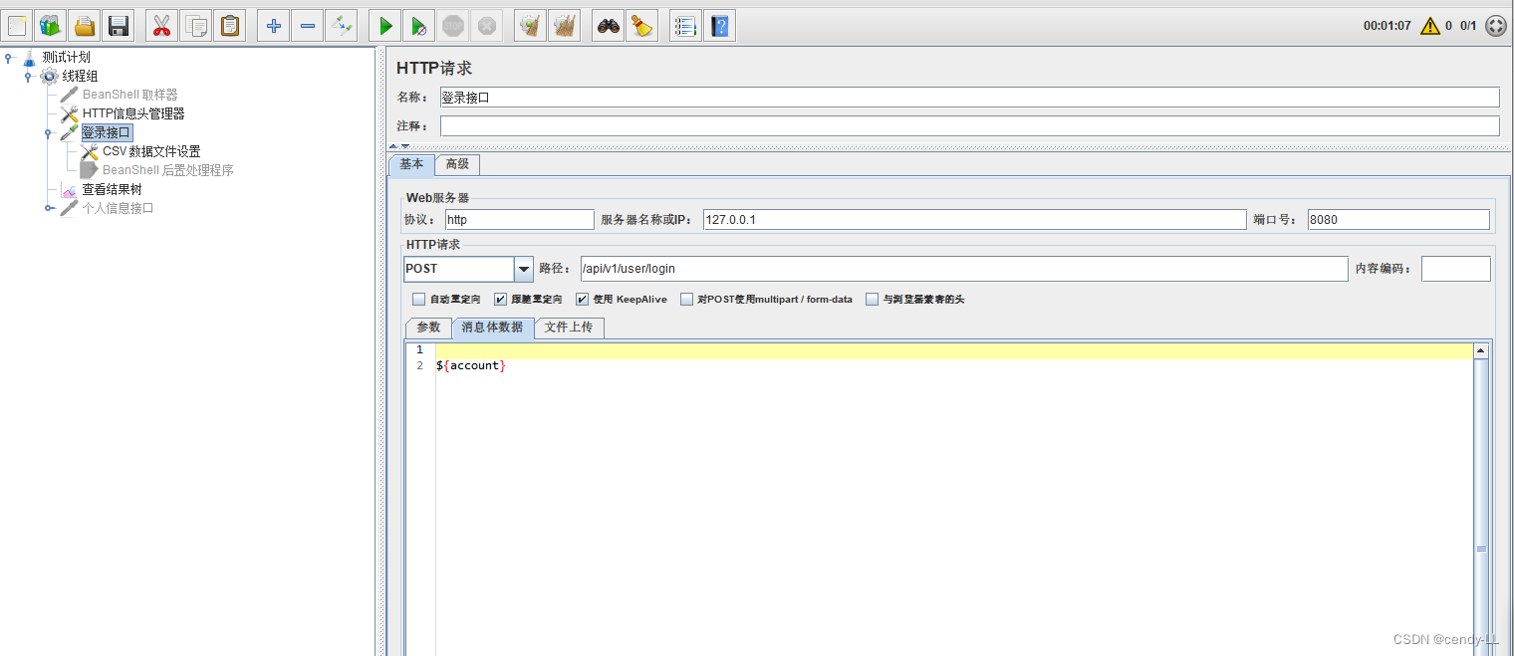Enable 自动重定向 checkbox

(419, 299)
